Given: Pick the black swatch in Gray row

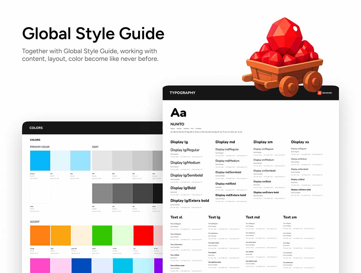Looking at the screenshot, I should (x=157, y=193).
